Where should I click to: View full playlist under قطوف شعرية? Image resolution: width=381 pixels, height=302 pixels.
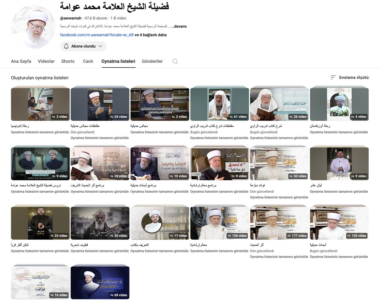tap(100, 251)
